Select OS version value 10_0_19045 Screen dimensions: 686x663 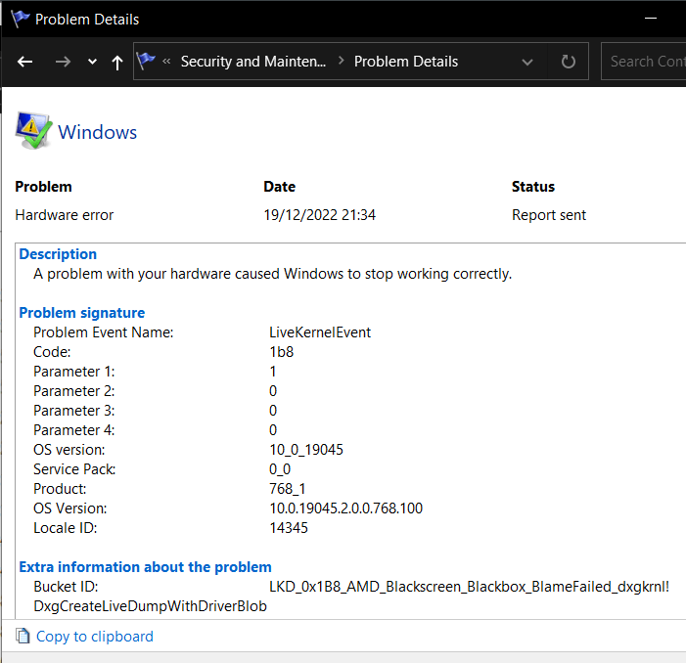[306, 450]
